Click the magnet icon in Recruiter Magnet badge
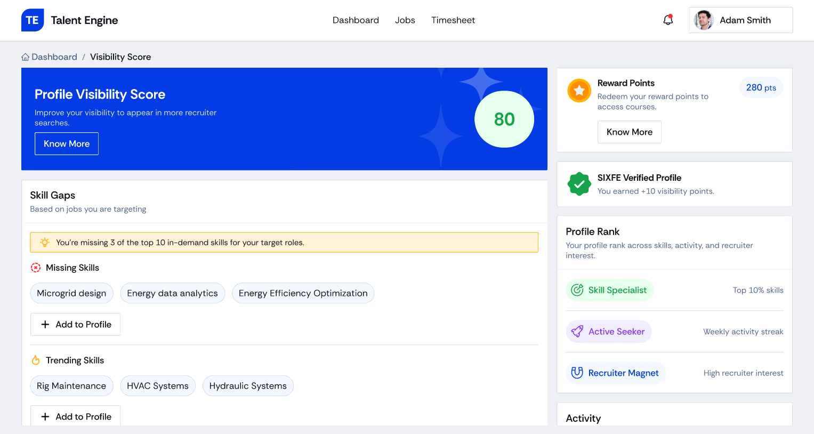 (577, 373)
